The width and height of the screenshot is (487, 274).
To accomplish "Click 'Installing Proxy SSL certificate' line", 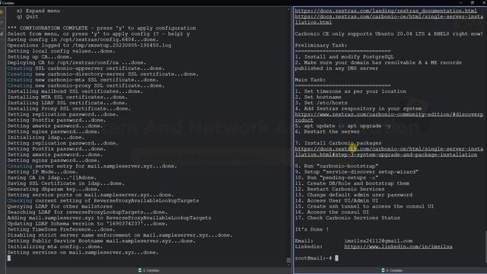I will [x=69, y=108].
